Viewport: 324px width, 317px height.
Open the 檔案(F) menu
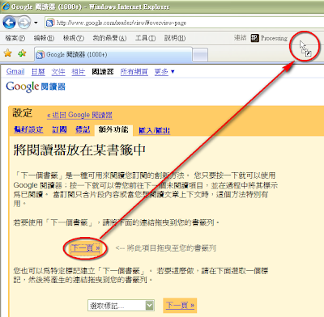tap(15, 38)
